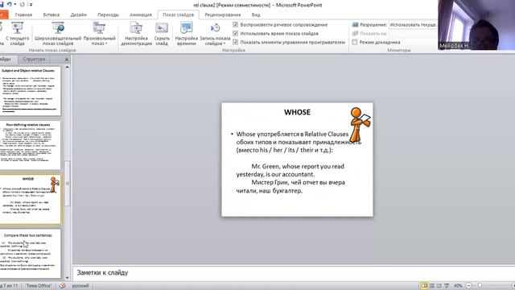Click the zoom slider handle

[480, 286]
